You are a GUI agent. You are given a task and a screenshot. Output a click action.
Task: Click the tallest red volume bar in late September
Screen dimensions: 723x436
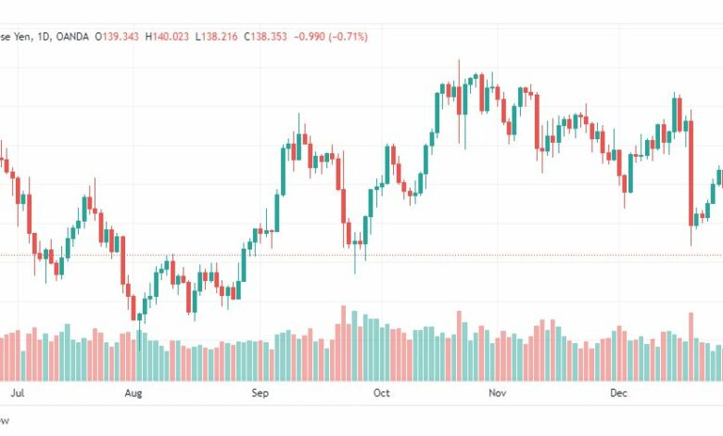coord(343,343)
